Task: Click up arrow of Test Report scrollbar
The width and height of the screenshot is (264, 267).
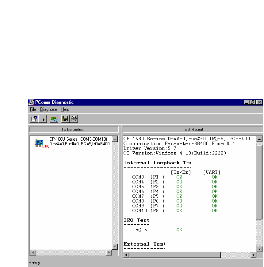Action: (x=259, y=139)
